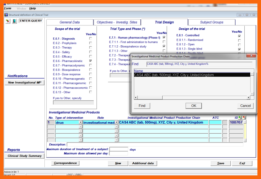
Task: Click the Find text field in dialog
Action: point(199,64)
